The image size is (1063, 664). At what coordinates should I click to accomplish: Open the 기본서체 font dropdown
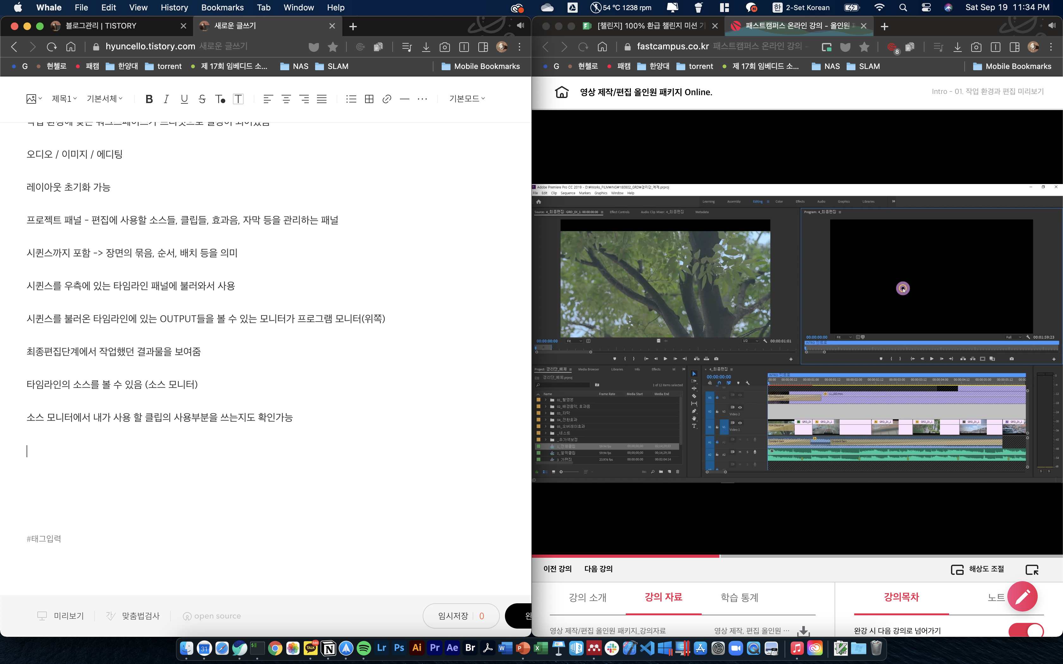pos(104,99)
